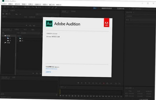Switch to the 无线电作品 workspace
Image resolution: width=156 pixels, height=100 pixels.
tap(121, 9)
